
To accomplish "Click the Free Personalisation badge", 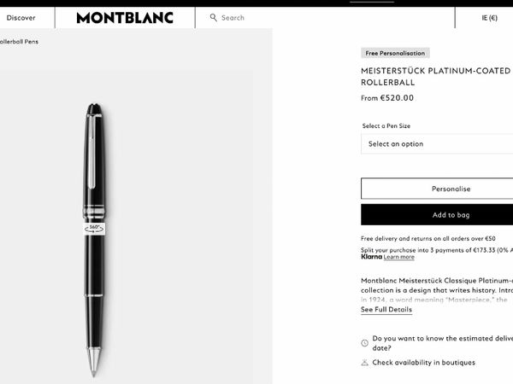I will tap(395, 53).
